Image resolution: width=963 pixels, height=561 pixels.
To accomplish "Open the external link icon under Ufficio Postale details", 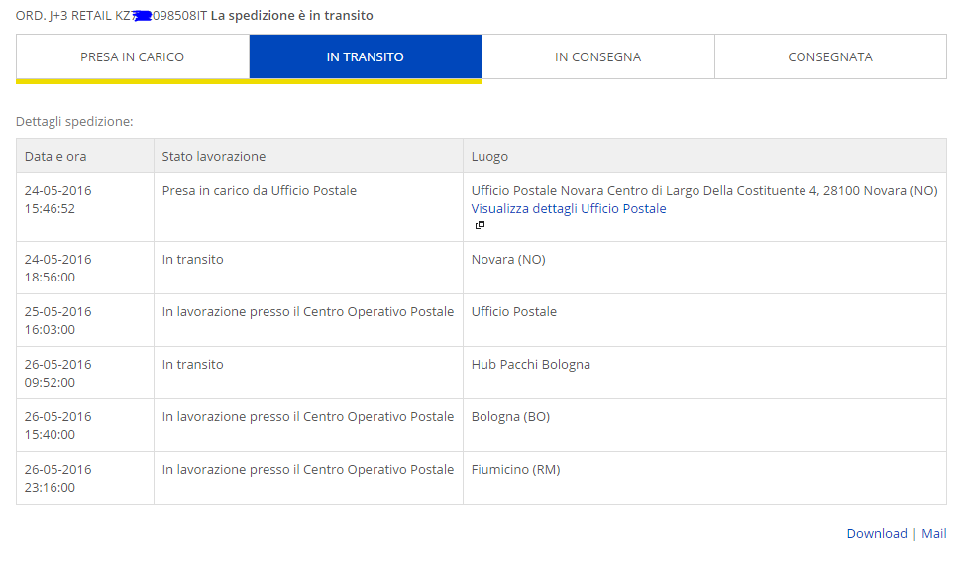I will pos(480,225).
